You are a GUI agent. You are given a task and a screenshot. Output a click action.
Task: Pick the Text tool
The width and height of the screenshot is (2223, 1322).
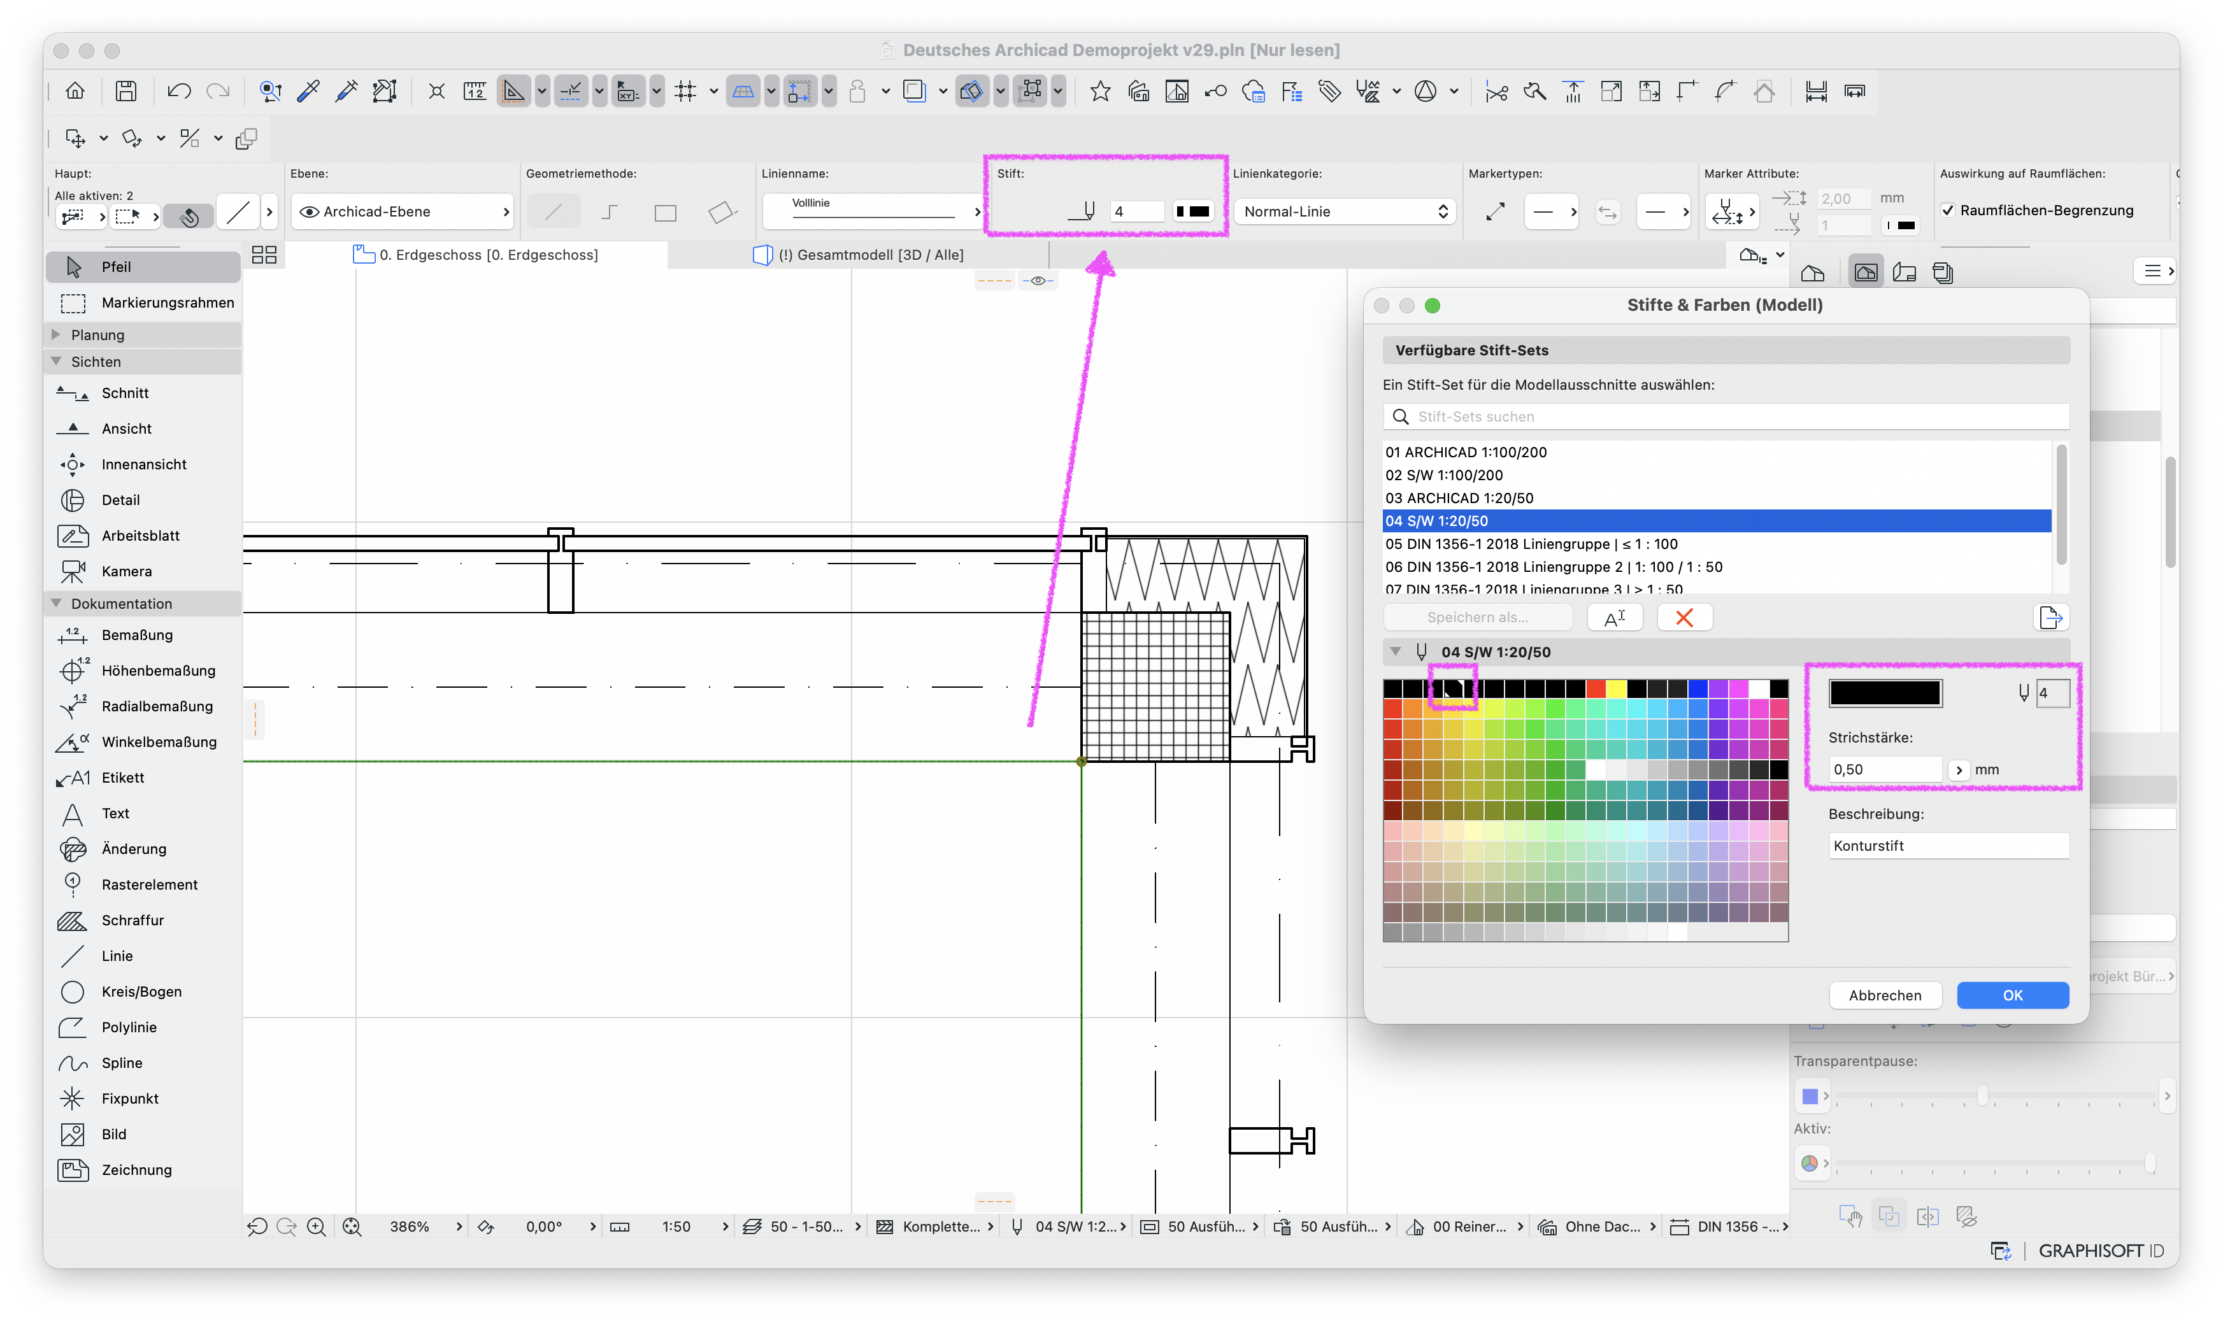(x=143, y=813)
